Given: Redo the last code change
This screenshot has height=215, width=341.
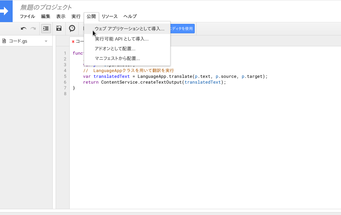Looking at the screenshot, I should (x=33, y=28).
